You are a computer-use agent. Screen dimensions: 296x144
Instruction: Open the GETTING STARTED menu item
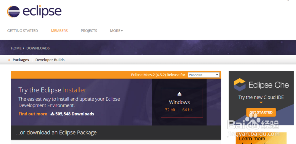pyautogui.click(x=22, y=31)
